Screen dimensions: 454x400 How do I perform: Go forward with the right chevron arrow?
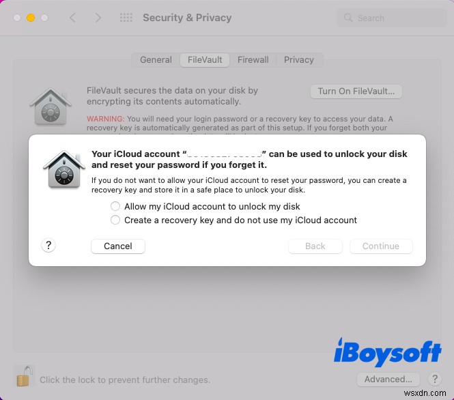[98, 18]
